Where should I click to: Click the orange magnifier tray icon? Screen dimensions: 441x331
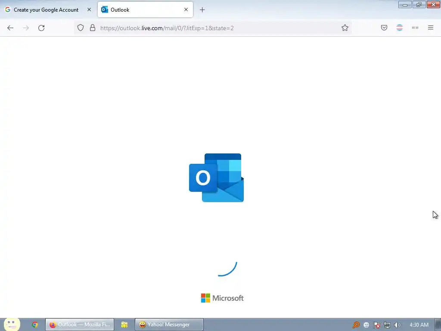click(x=356, y=325)
